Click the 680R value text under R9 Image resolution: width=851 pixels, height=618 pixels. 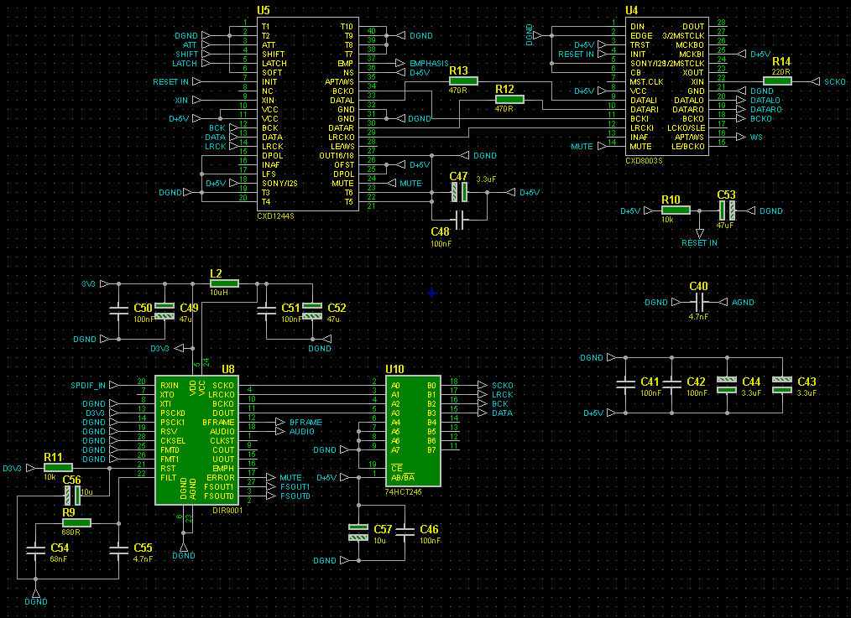[71, 532]
